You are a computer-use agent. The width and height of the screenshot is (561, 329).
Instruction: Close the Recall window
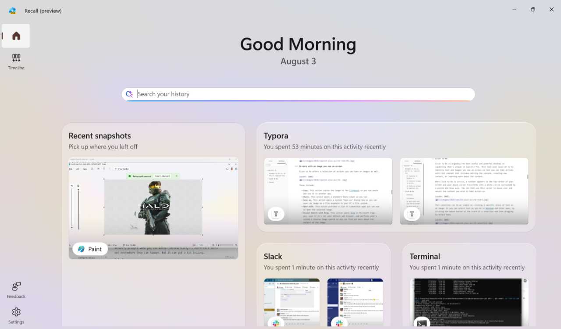pos(551,10)
